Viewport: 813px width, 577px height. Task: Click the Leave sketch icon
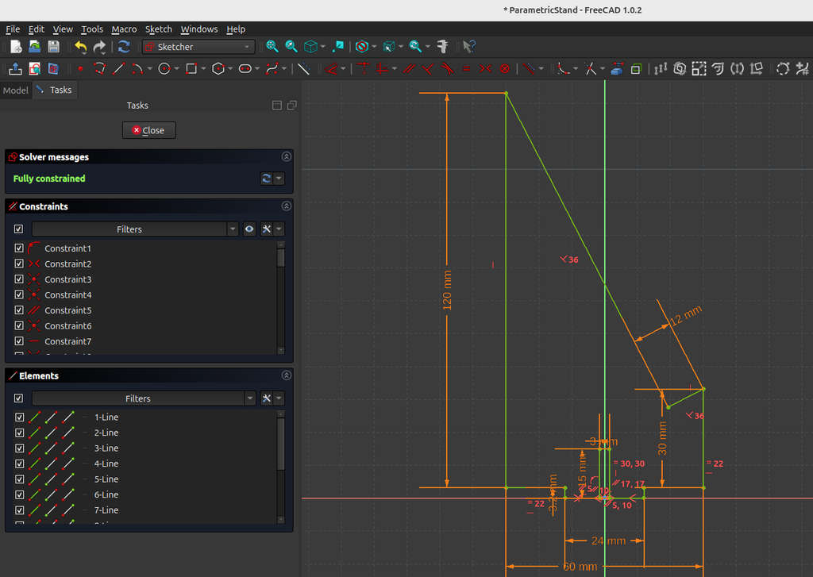[17, 69]
